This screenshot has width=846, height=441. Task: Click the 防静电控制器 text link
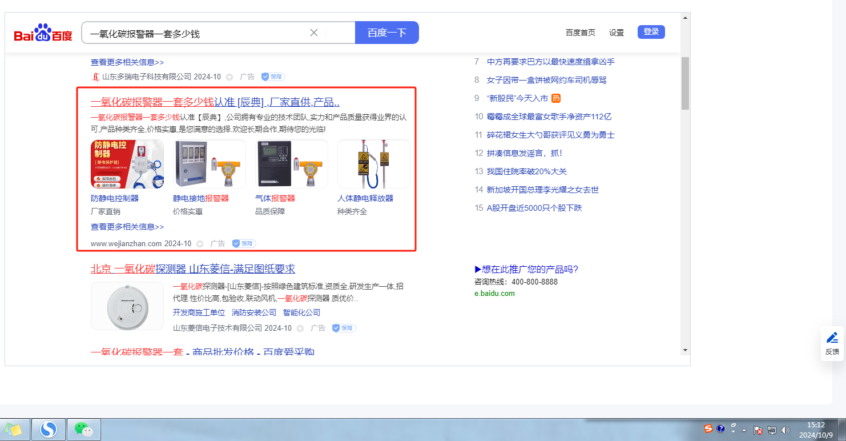[x=115, y=198]
